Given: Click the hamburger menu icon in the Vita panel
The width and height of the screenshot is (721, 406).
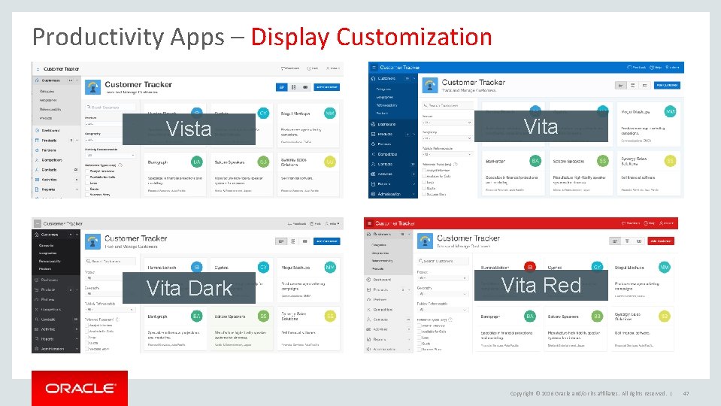Looking at the screenshot, I should point(374,67).
